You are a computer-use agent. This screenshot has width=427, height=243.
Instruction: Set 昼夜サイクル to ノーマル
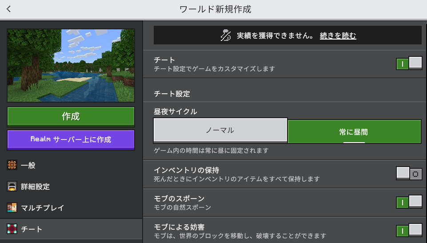tap(220, 130)
